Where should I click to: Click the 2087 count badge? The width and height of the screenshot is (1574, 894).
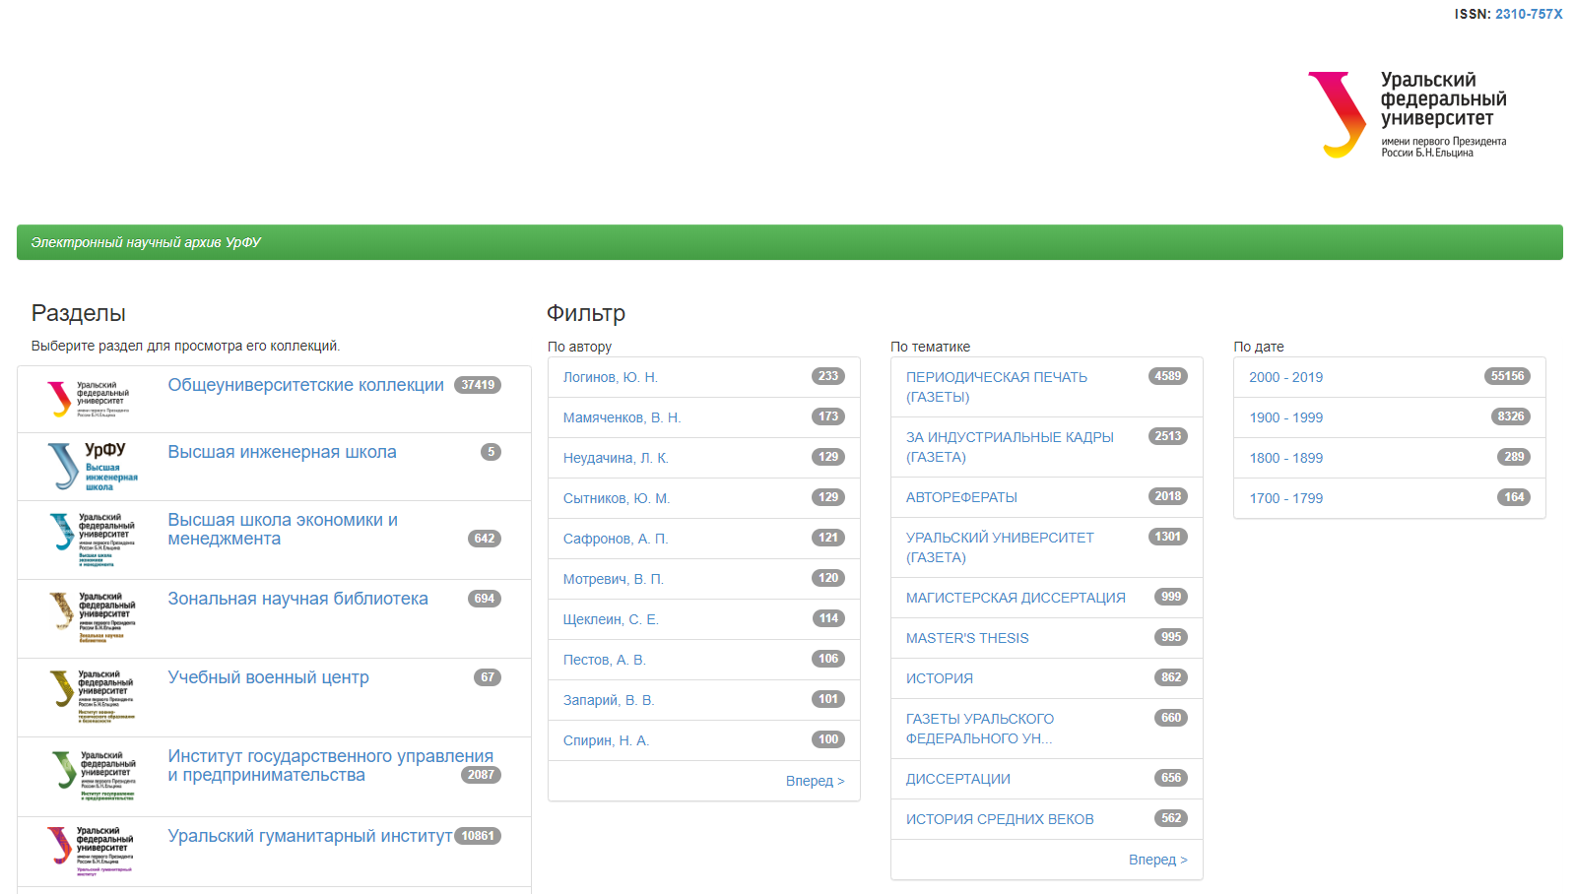point(481,775)
